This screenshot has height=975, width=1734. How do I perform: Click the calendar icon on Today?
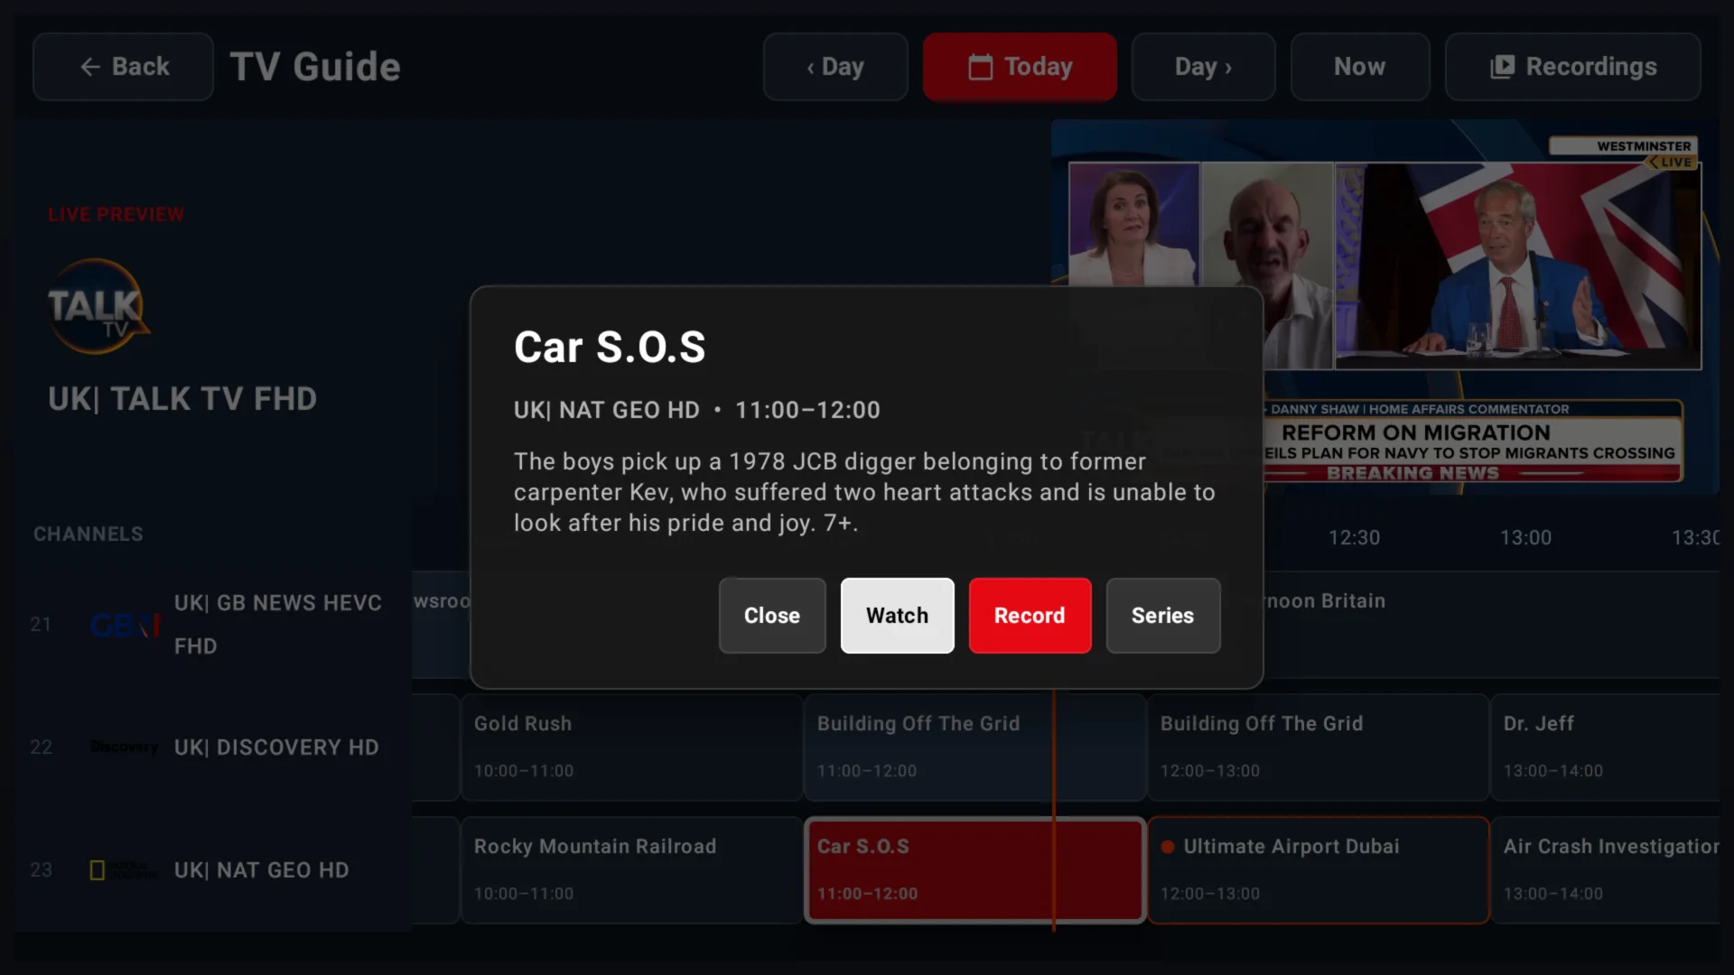[980, 67]
